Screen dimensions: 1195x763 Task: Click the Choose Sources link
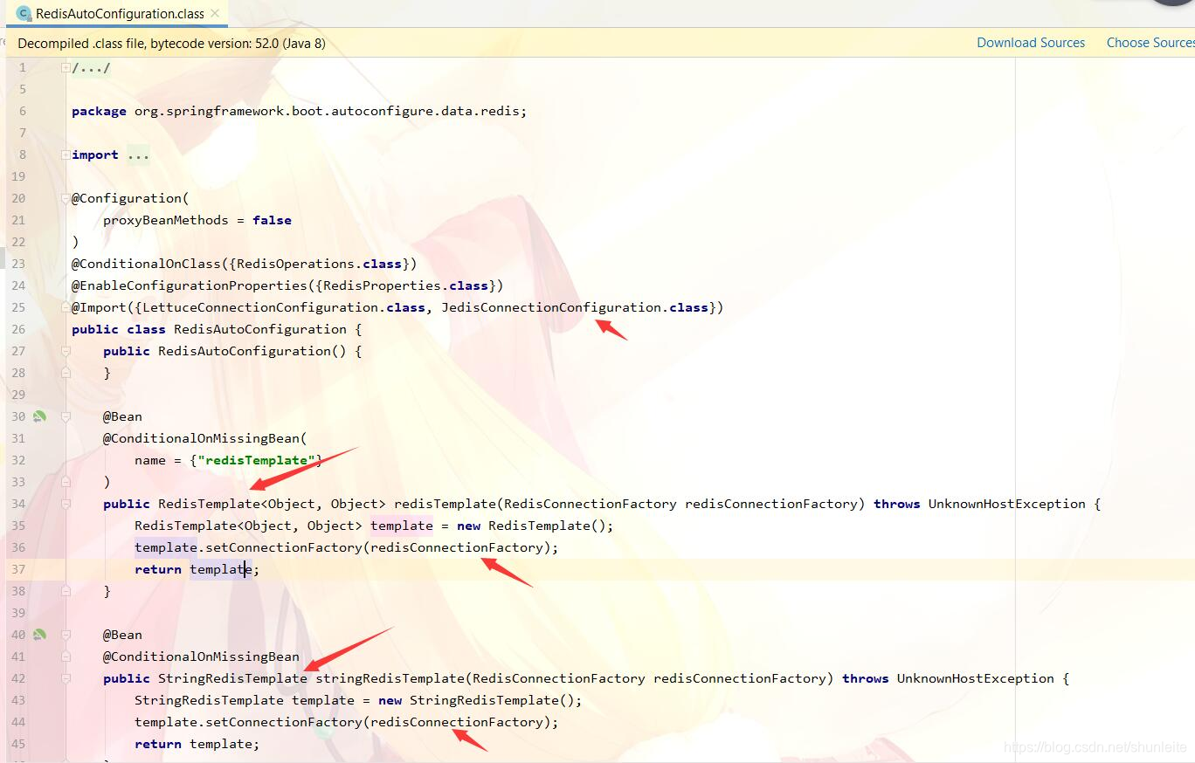(1150, 43)
